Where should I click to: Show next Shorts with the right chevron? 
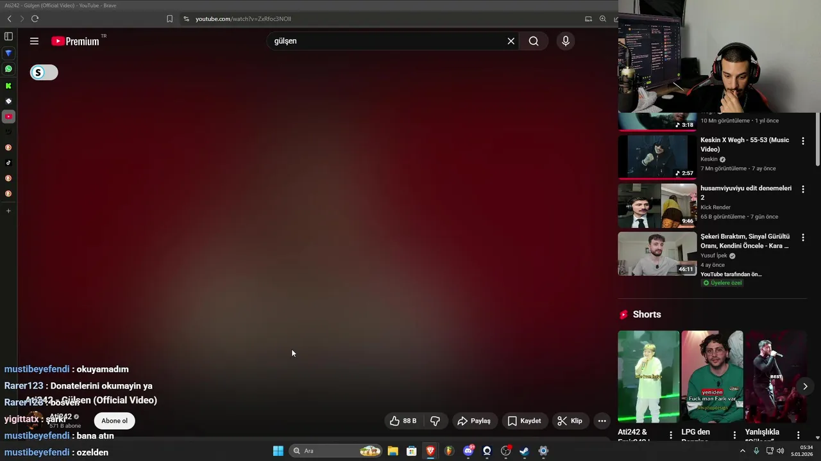tap(805, 386)
